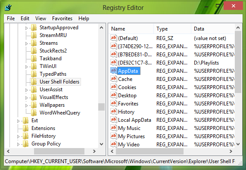Click the UserAssist folder icon

point(34,90)
